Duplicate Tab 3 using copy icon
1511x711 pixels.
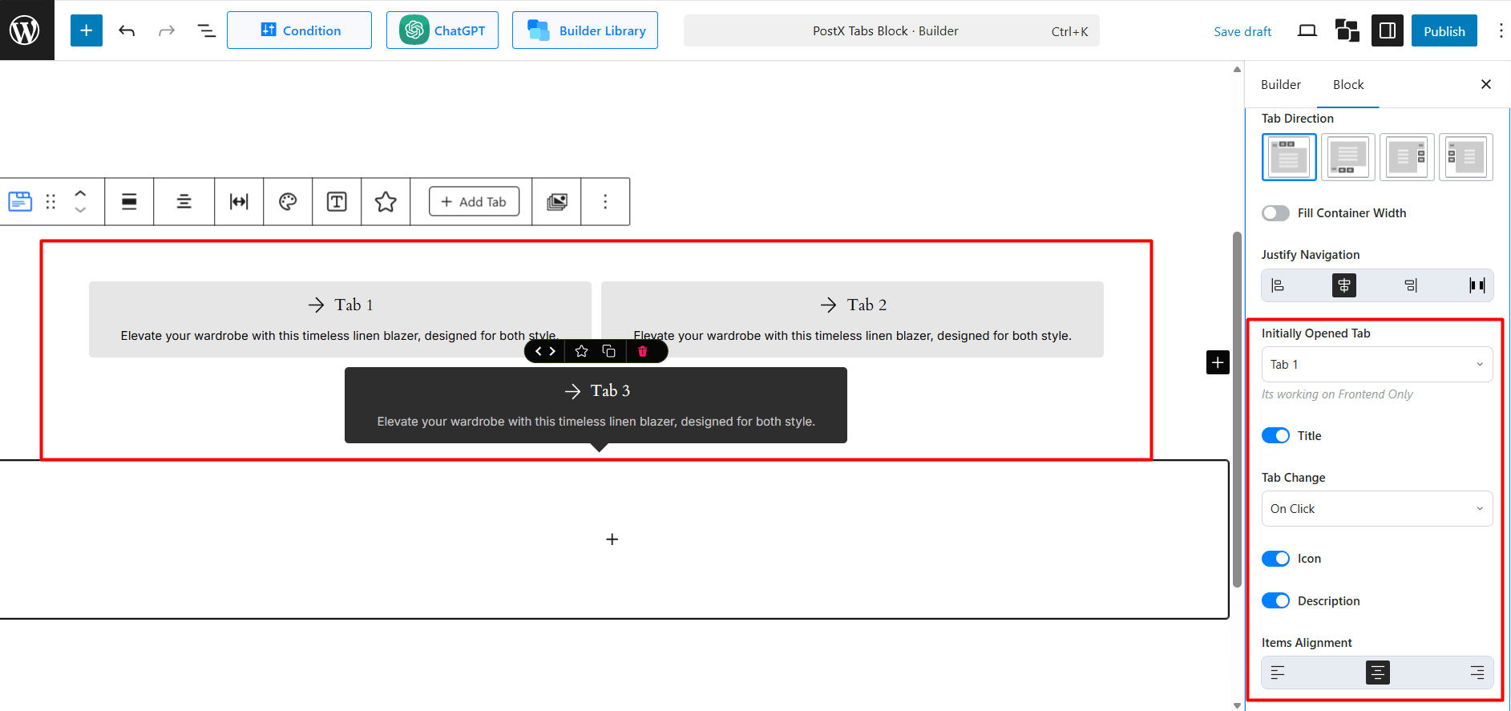point(608,351)
